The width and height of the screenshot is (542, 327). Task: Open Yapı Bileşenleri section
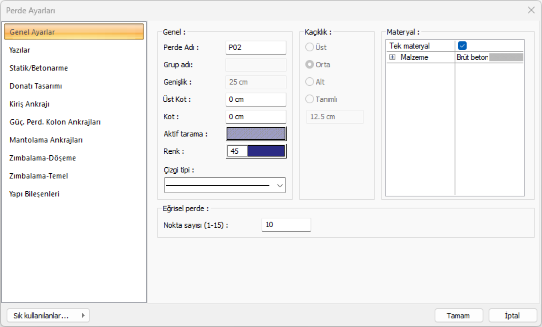tap(35, 194)
